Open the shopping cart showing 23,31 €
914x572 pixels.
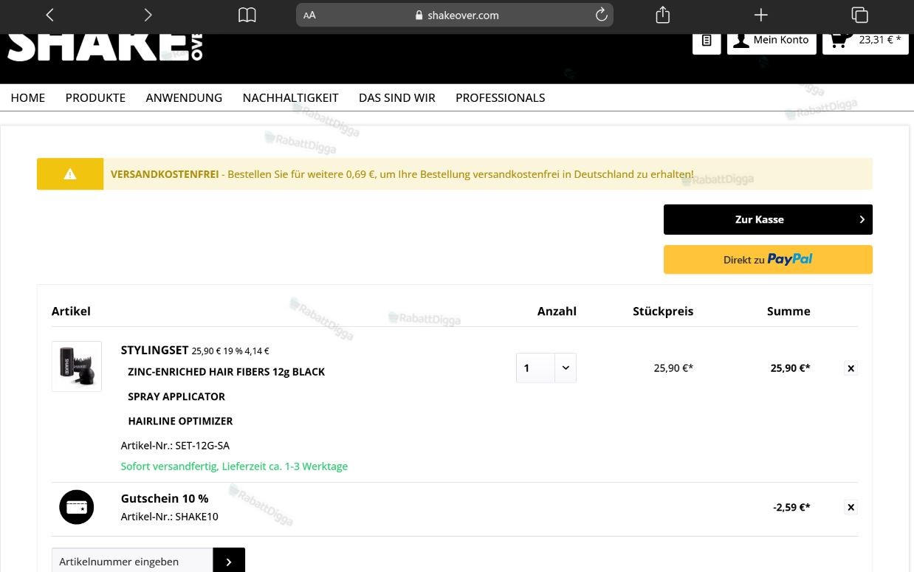coord(865,40)
